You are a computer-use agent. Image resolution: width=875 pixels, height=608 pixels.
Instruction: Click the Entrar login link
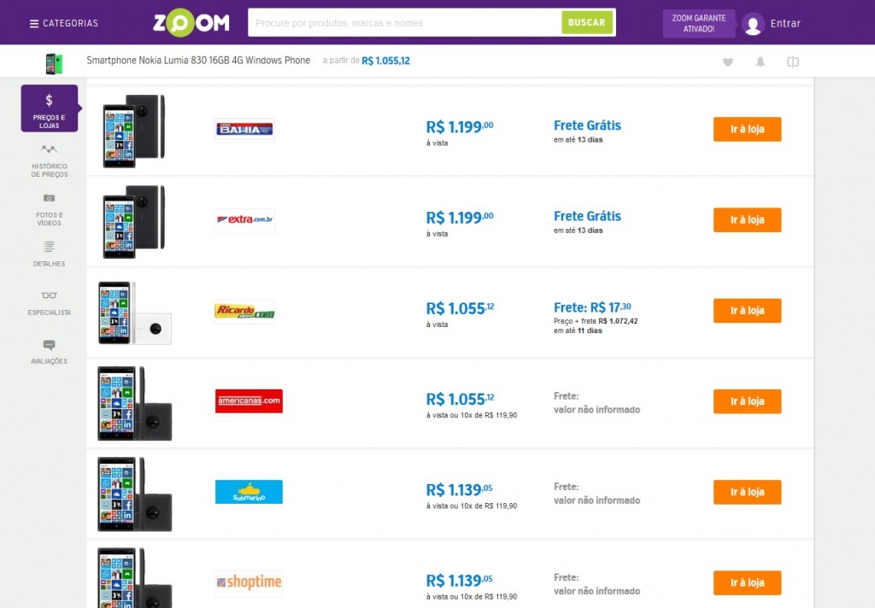pos(785,23)
